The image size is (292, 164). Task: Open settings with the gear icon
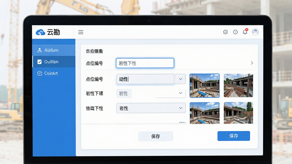click(x=225, y=32)
